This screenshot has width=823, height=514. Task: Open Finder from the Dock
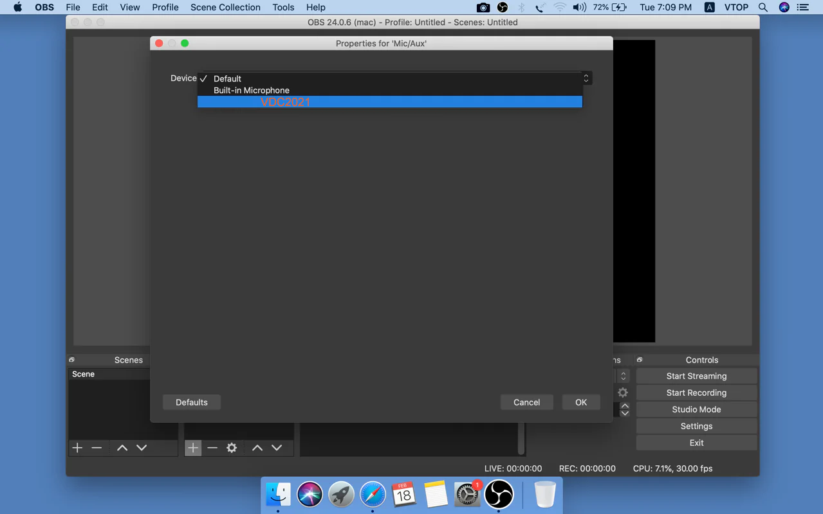tap(278, 495)
